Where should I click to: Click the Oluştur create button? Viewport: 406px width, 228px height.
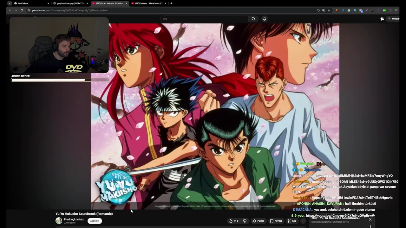pos(393,19)
